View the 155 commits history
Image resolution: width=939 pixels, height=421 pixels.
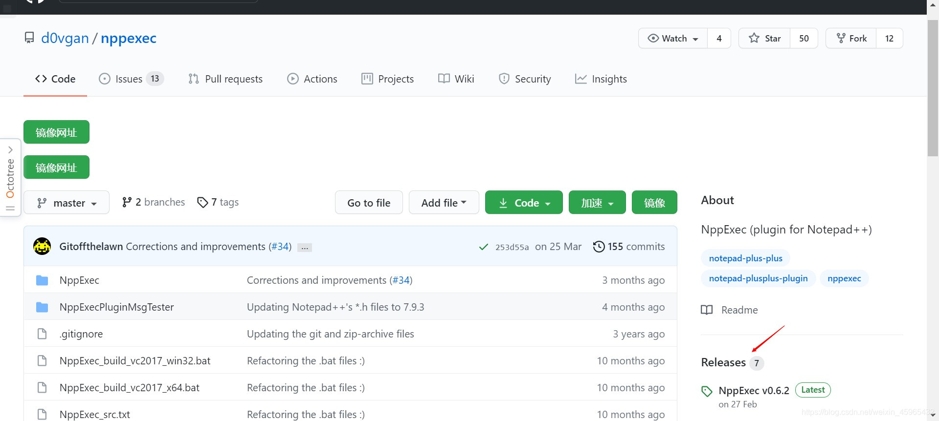629,246
